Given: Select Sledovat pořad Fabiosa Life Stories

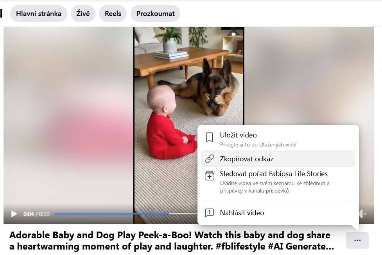Looking at the screenshot, I should (x=278, y=182).
